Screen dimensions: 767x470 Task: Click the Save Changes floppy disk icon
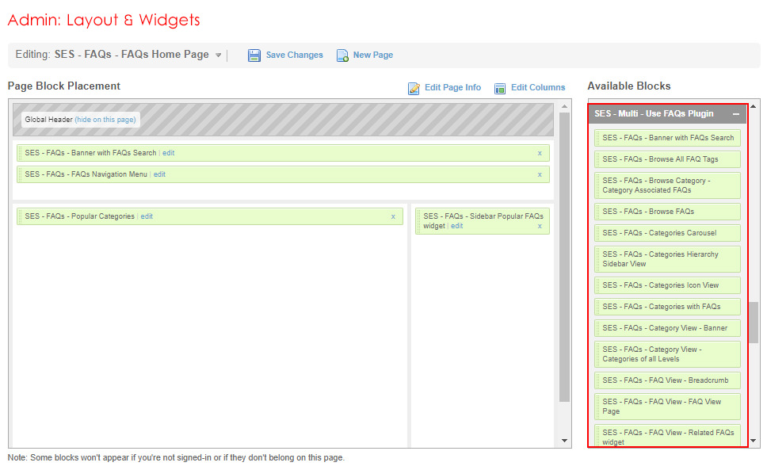[254, 55]
